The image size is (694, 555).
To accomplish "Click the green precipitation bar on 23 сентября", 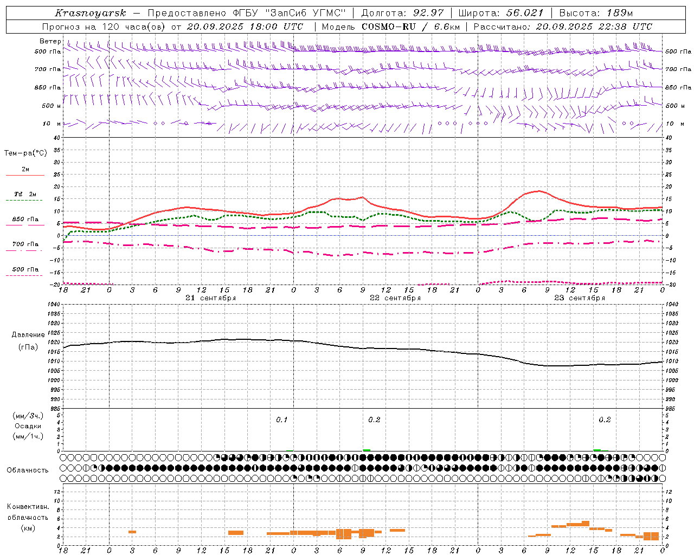I will [597, 450].
